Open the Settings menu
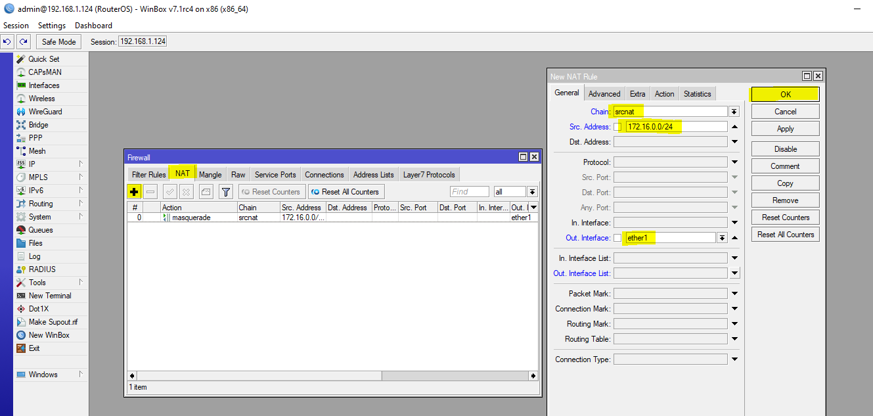Screen dimensions: 873x416 pos(52,26)
